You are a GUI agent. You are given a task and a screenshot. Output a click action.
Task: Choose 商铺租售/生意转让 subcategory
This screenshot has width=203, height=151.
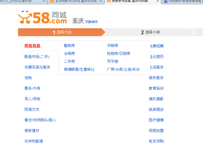pyautogui.click(x=79, y=70)
